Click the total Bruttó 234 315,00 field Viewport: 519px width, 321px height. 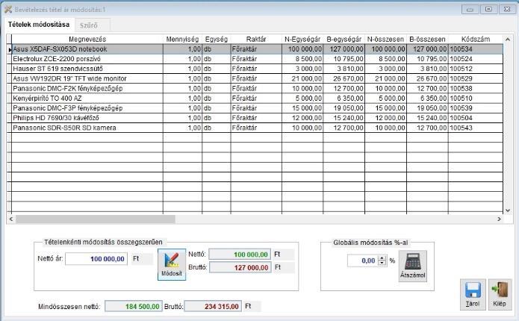coord(213,306)
